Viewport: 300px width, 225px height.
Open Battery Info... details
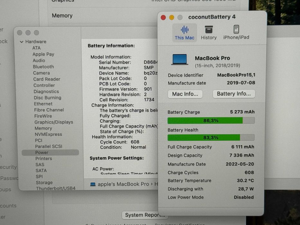[x=234, y=94]
